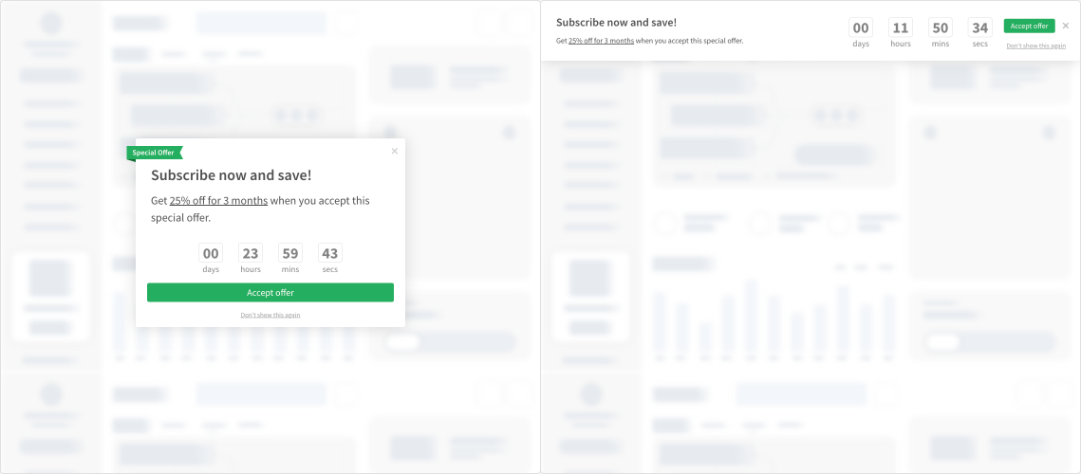The height and width of the screenshot is (474, 1081).
Task: Click the modal's "Subscribe now and save!" heading
Action: (231, 175)
